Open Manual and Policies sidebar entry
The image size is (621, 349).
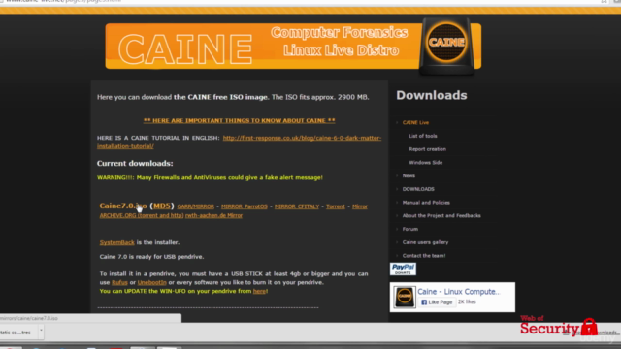[426, 203]
